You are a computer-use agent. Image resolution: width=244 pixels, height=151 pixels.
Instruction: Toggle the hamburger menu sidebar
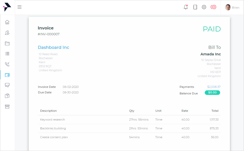coord(19,7)
